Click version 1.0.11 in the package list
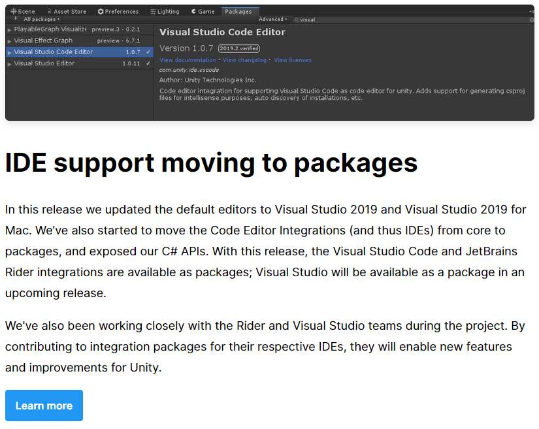This screenshot has height=429, width=539. 131,63
